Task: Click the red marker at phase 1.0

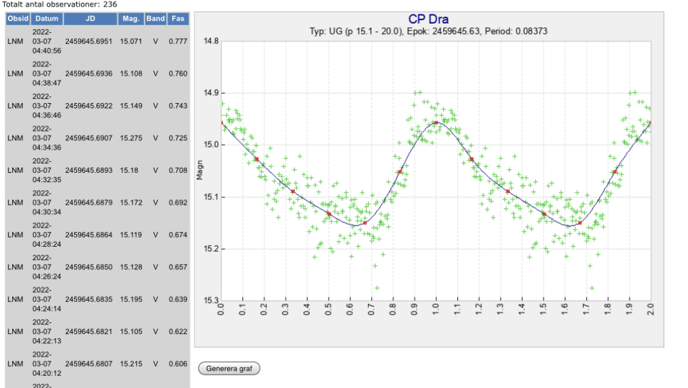Action: (436, 123)
